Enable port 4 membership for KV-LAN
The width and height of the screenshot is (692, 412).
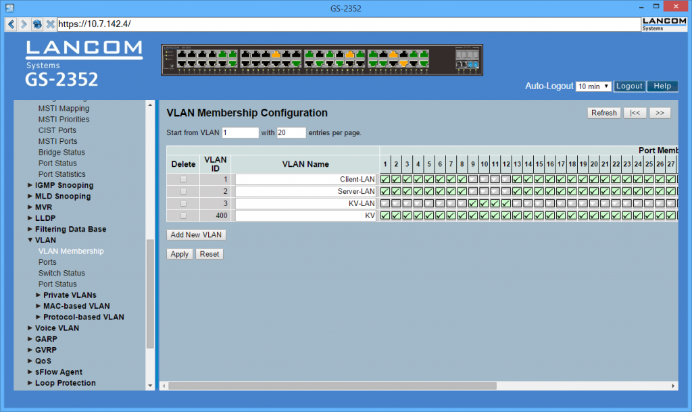[x=418, y=203]
